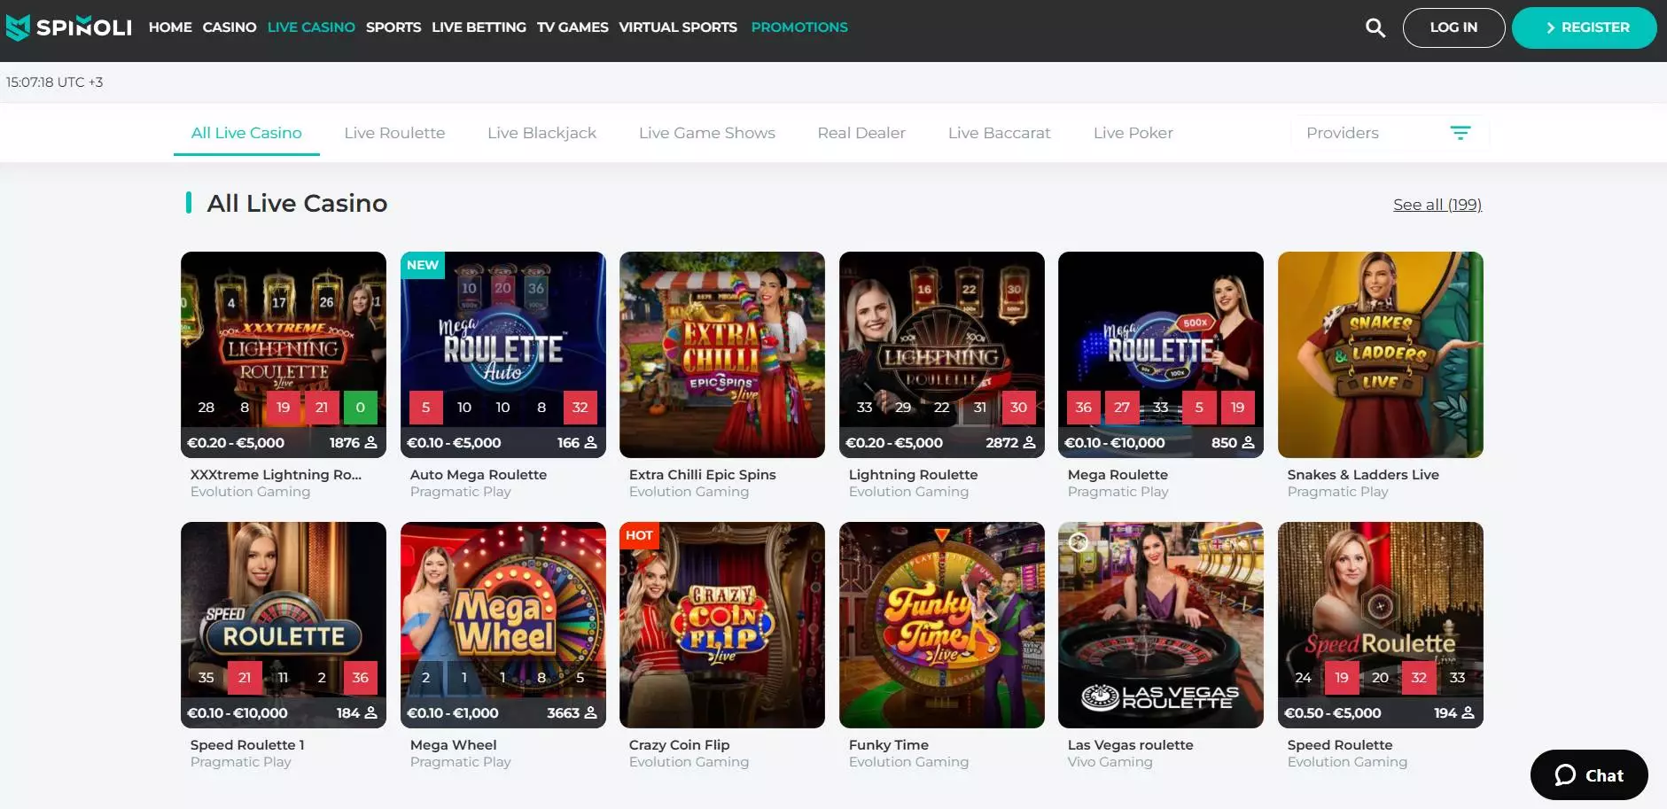
Task: Open Mega Wheel game thumbnail
Action: tap(503, 625)
